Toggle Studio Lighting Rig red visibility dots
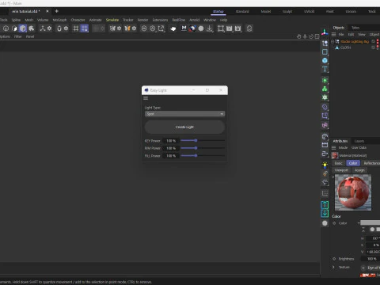Image resolution: width=380 pixels, height=285 pixels. 378,41
